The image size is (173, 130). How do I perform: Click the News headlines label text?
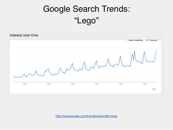[x=136, y=40]
